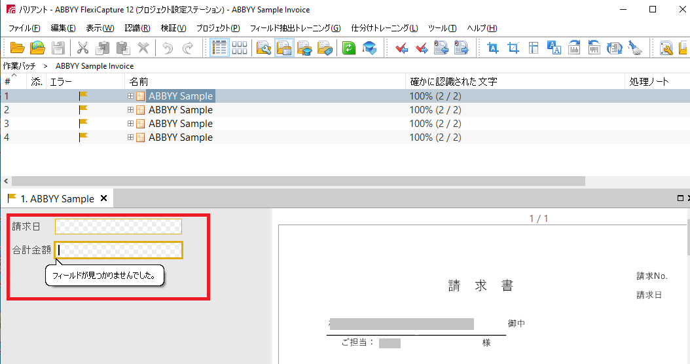Click the Copy toolbar icon
The image size is (690, 364).
point(103,48)
